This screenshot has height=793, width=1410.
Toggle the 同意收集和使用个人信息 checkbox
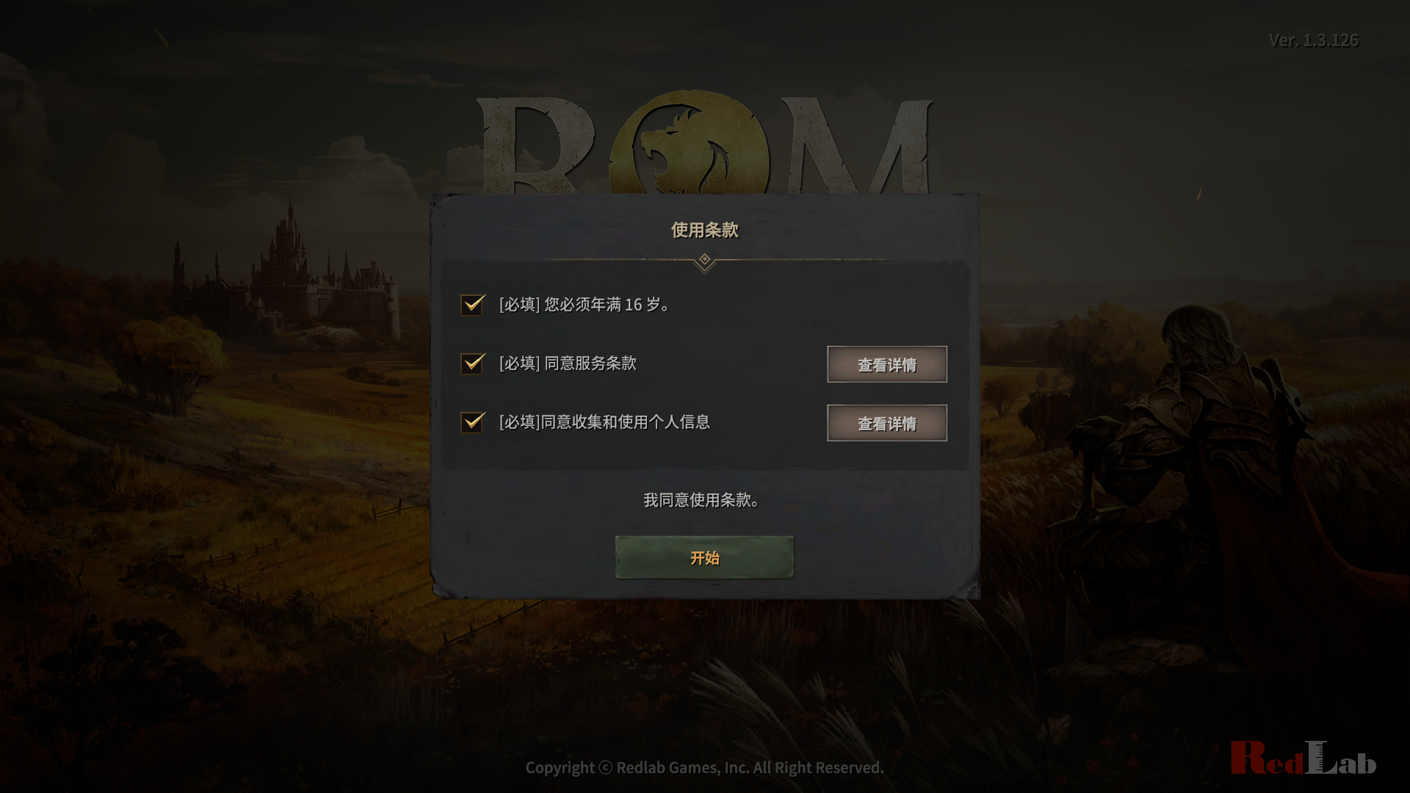coord(472,421)
